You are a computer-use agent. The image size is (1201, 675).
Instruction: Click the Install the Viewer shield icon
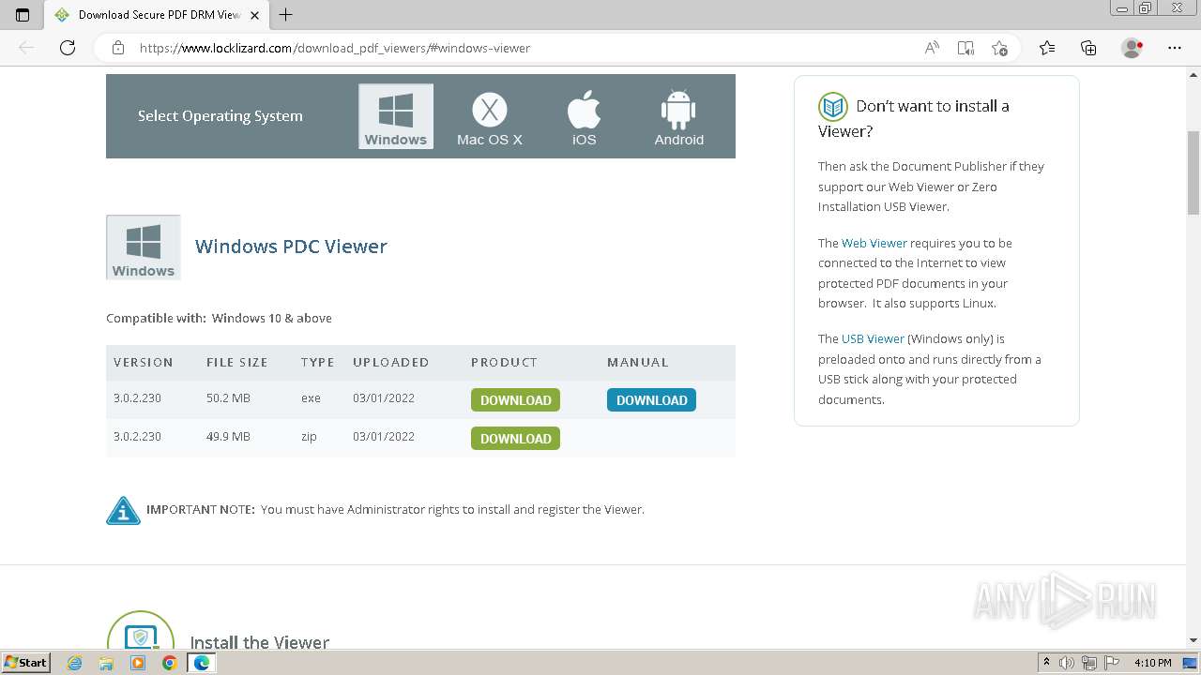(141, 631)
